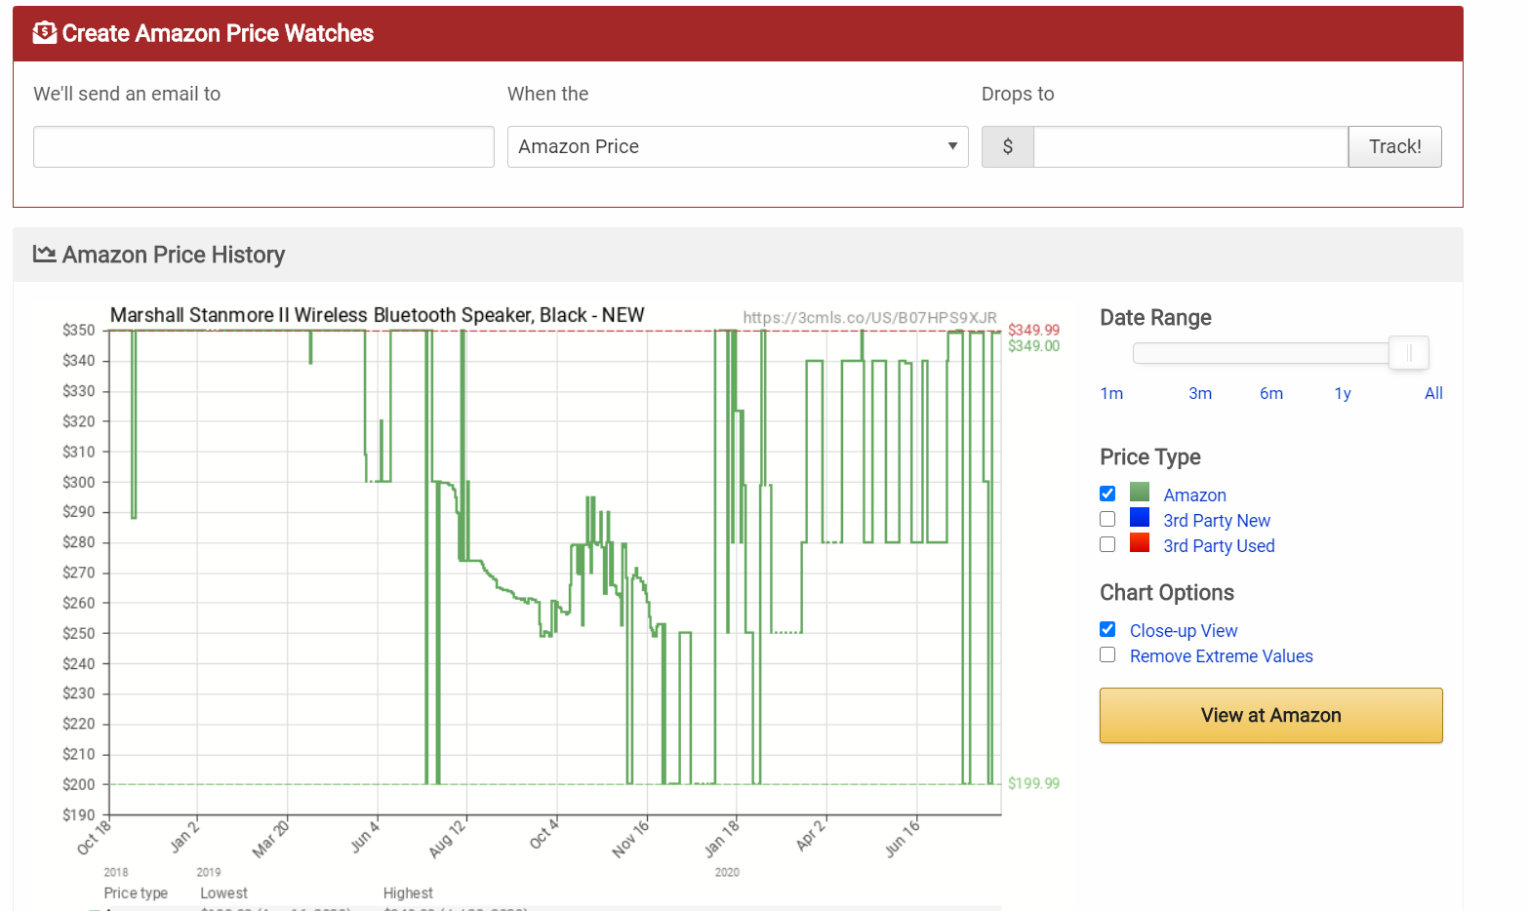Click the red 3rd Party Used swatch
1528x911 pixels.
1140,542
